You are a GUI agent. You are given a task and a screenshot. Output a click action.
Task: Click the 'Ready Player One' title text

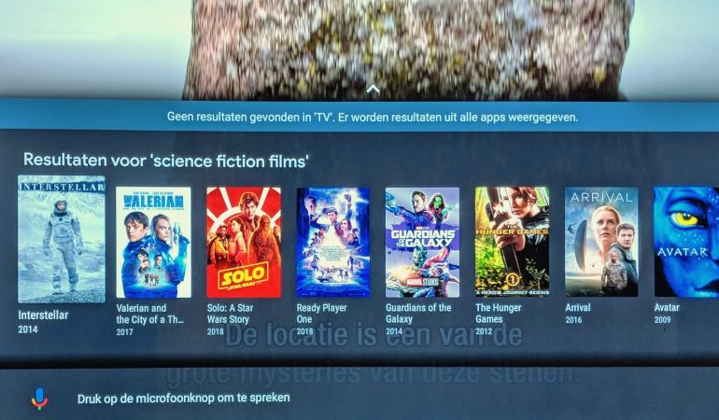pos(321,314)
